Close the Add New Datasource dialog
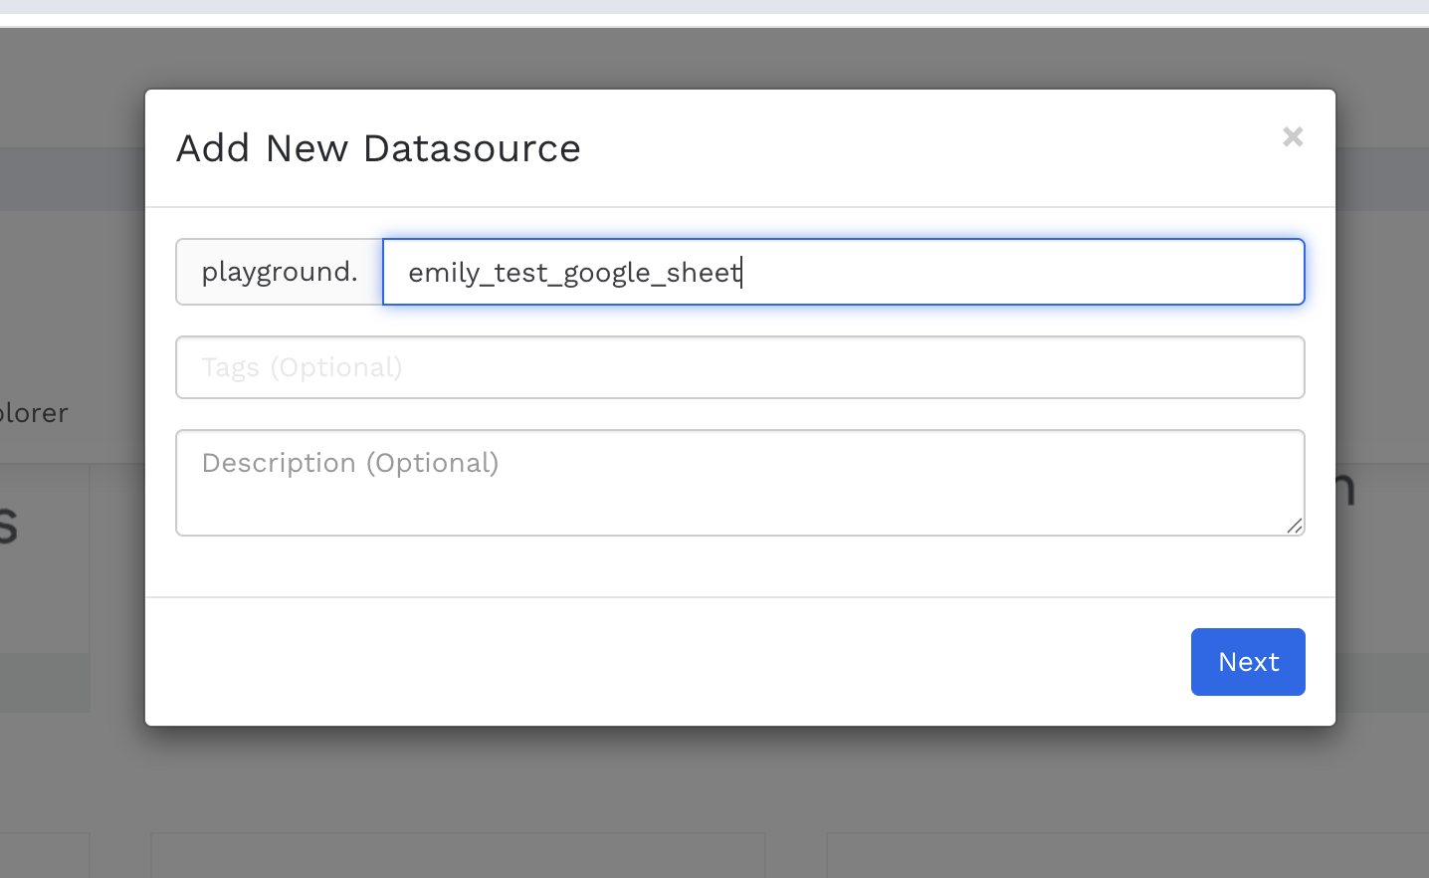The height and width of the screenshot is (878, 1429). (x=1293, y=136)
